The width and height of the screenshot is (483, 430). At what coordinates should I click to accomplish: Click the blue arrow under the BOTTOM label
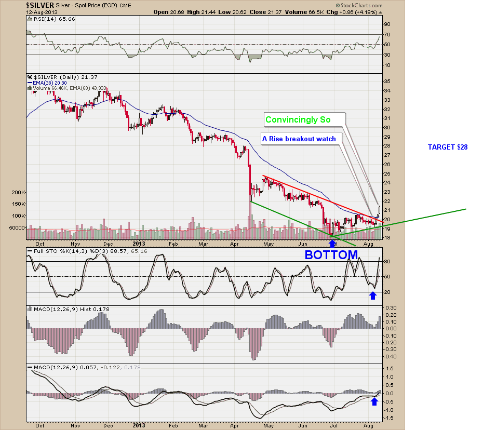(332, 242)
